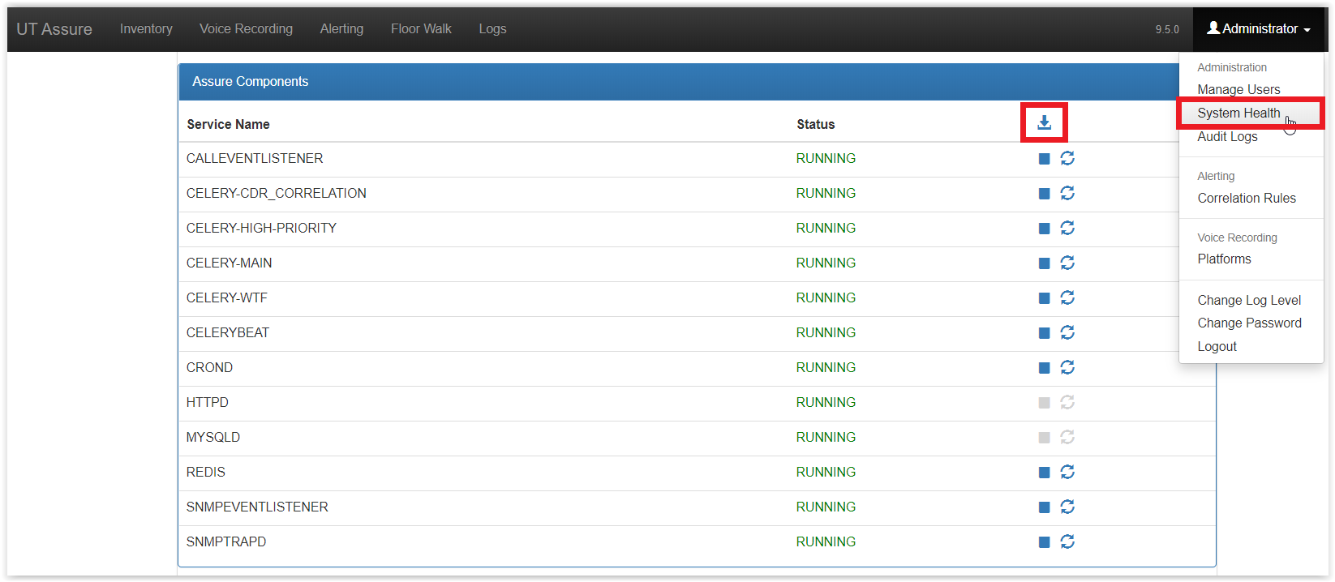This screenshot has width=1335, height=582.
Task: Open the Voice Recording nav item
Action: click(x=246, y=29)
